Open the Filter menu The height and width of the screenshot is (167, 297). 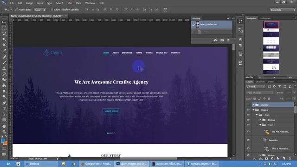69,3
